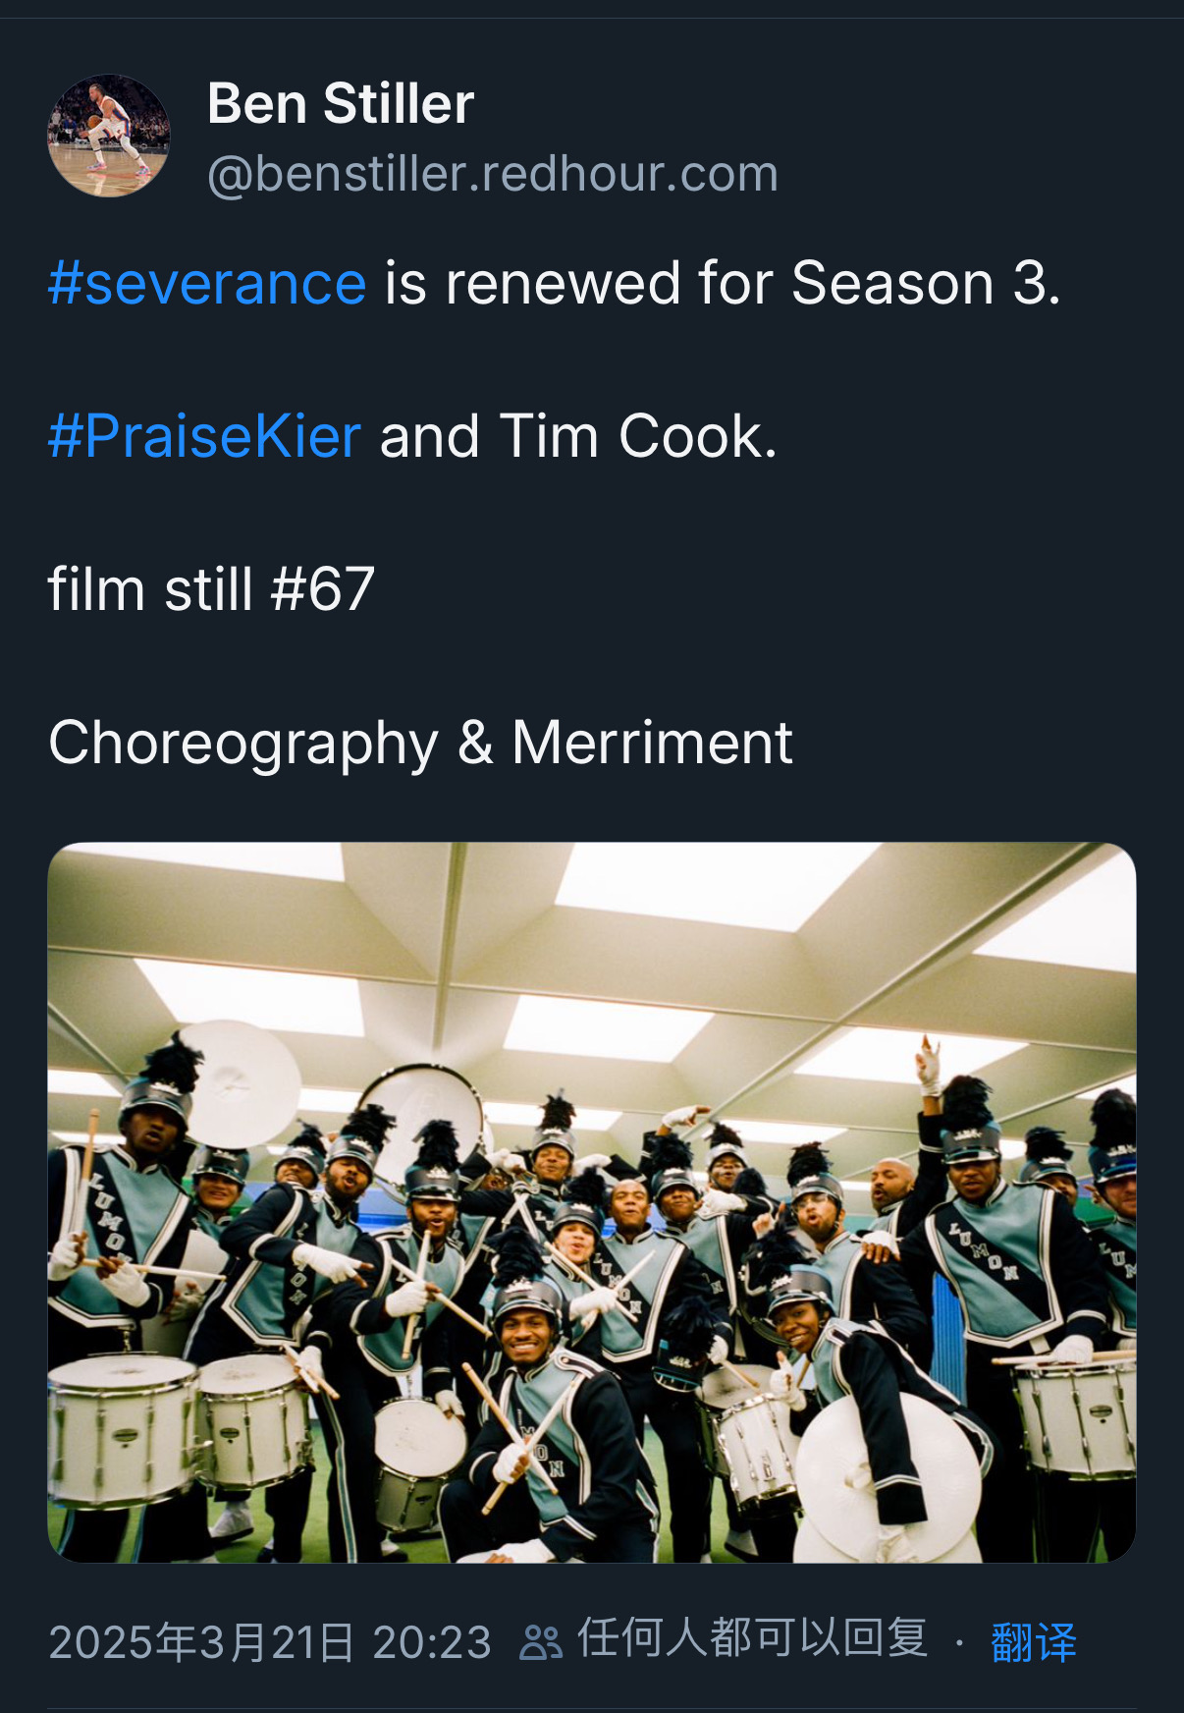Click the "is renewed for Season 3." text
This screenshot has height=1713, width=1184.
(722, 284)
